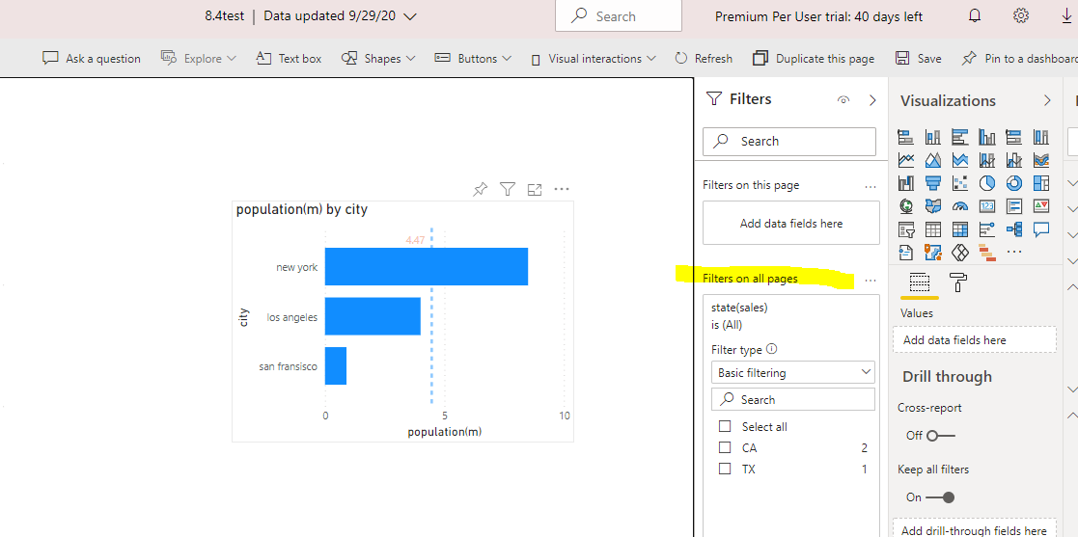Check the CA filter checkbox
The width and height of the screenshot is (1078, 537).
[725, 447]
